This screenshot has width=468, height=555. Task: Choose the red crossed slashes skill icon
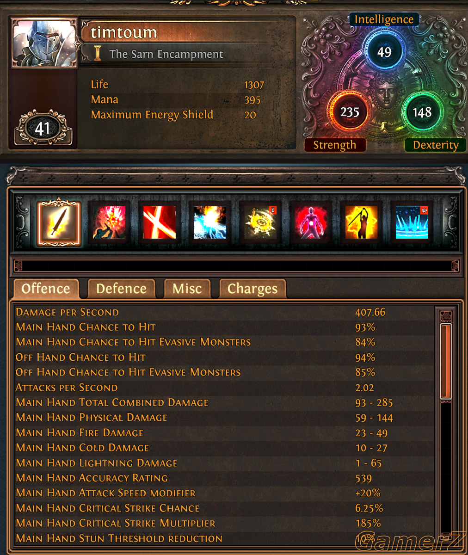[x=159, y=222]
